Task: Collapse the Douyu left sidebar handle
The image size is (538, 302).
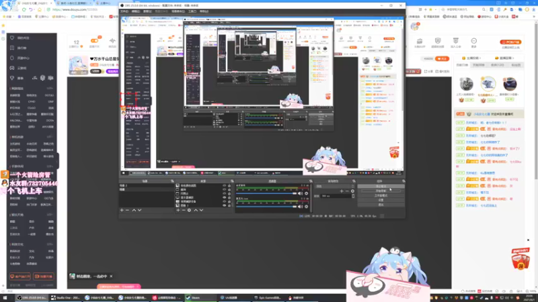Action: coord(58,161)
